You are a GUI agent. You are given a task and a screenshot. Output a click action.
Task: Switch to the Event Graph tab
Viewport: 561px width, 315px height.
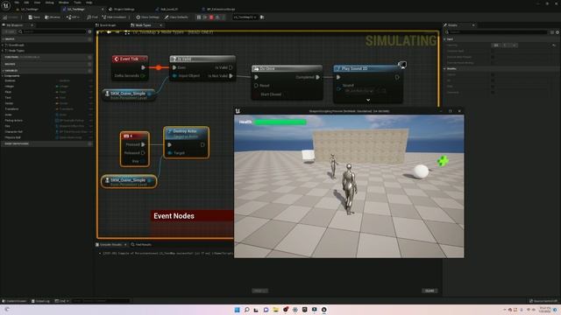click(107, 25)
